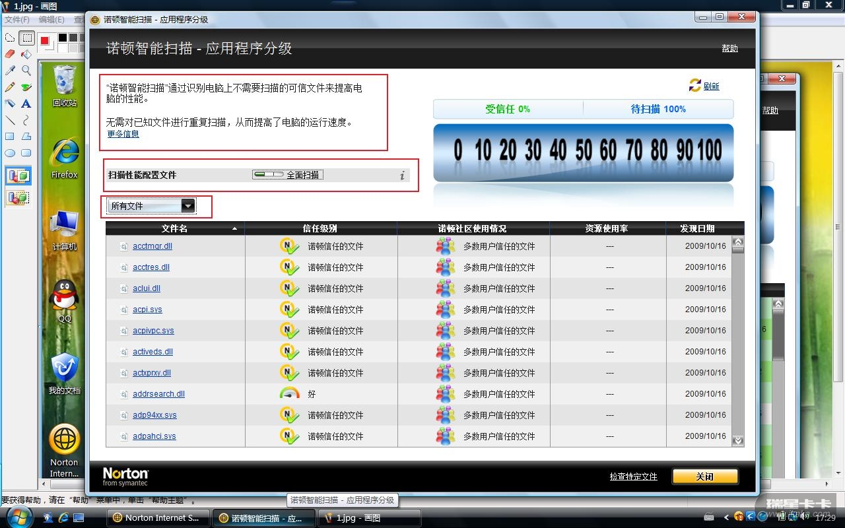Click the Norton Internet Security desktop icon
Screen dimensions: 845x528
click(x=65, y=451)
